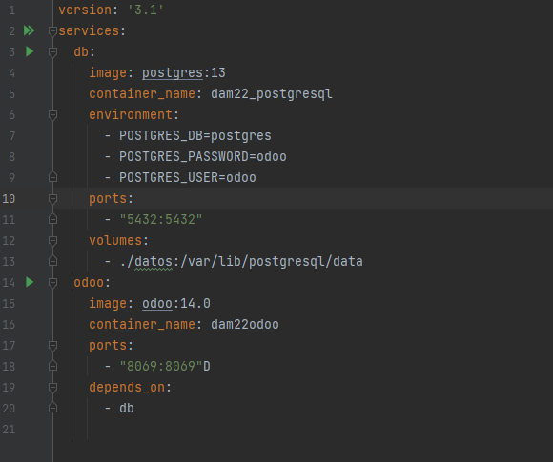Click dam22_postgresql container name value
This screenshot has height=462, width=553.
tap(271, 93)
